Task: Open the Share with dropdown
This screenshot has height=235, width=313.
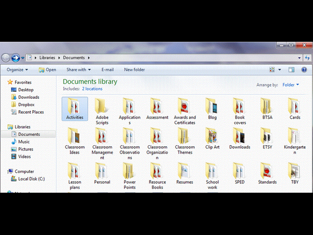Action: [x=78, y=69]
